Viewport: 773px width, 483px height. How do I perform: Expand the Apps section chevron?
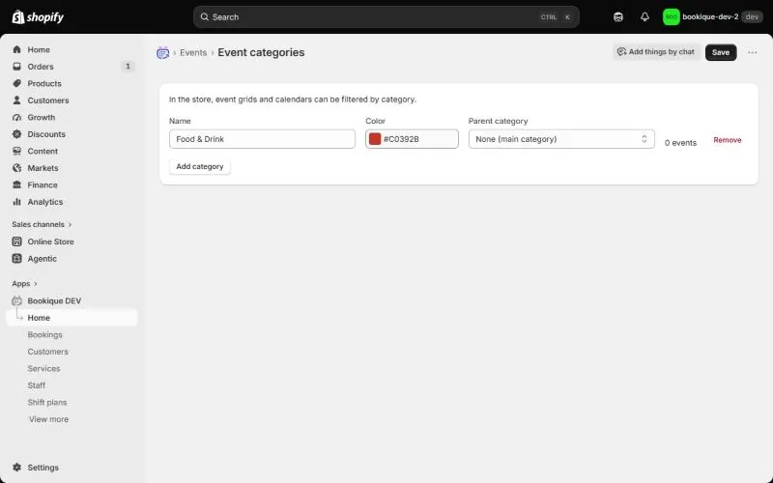tap(36, 284)
